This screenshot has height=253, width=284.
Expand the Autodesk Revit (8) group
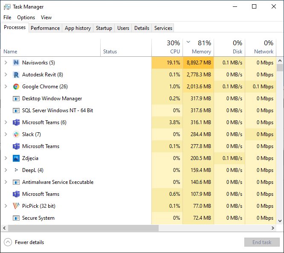coord(6,75)
